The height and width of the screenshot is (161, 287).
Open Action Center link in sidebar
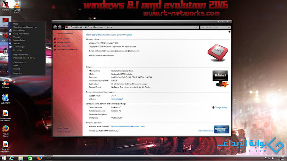(x=62, y=128)
